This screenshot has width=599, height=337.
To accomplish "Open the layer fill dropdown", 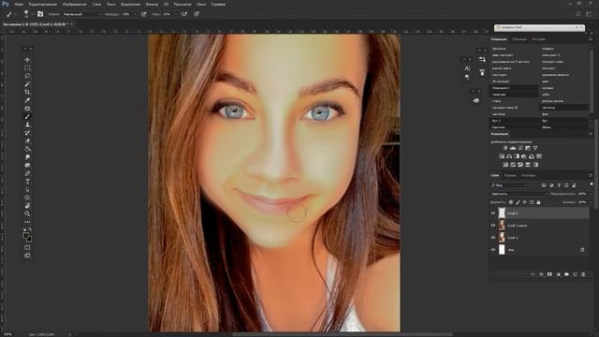I will (x=591, y=202).
